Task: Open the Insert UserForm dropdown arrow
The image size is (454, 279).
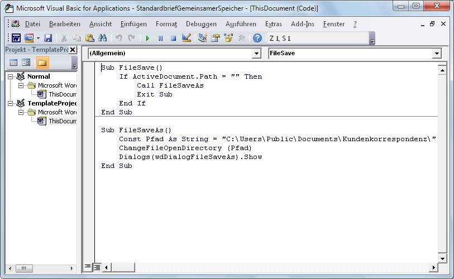Action: (x=38, y=38)
